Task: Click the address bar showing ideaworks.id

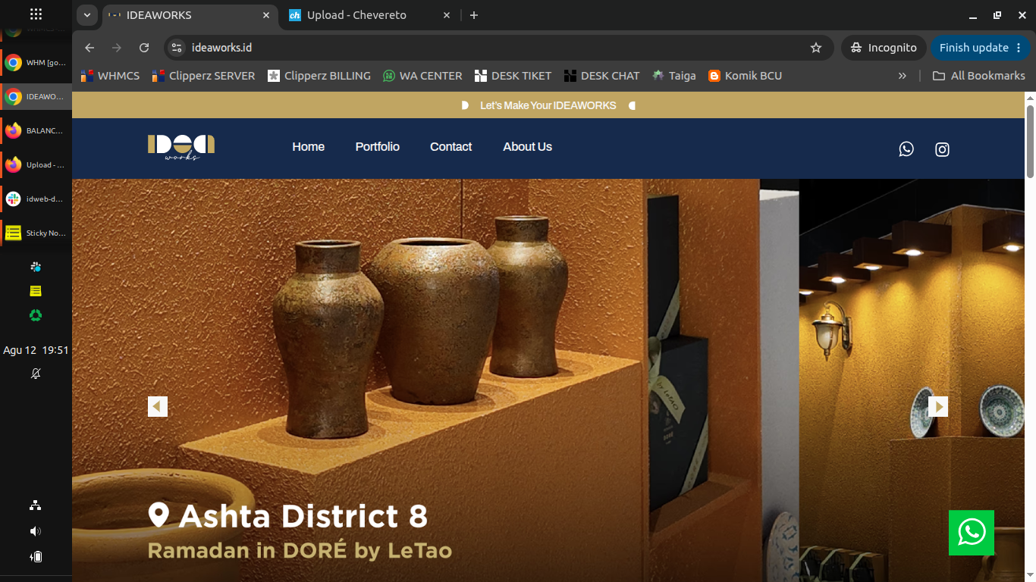Action: [498, 48]
